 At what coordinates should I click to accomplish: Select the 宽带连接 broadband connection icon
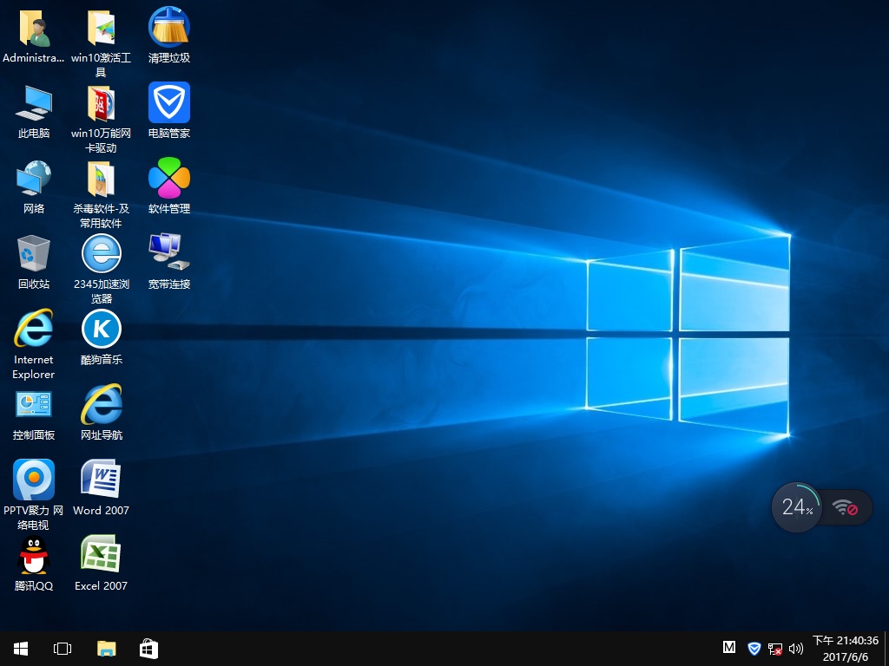pyautogui.click(x=169, y=254)
